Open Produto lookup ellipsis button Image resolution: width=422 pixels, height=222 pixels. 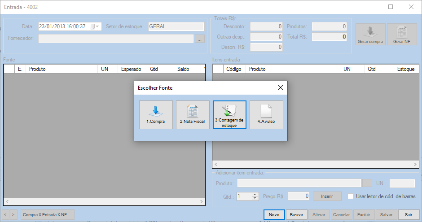[367, 183]
